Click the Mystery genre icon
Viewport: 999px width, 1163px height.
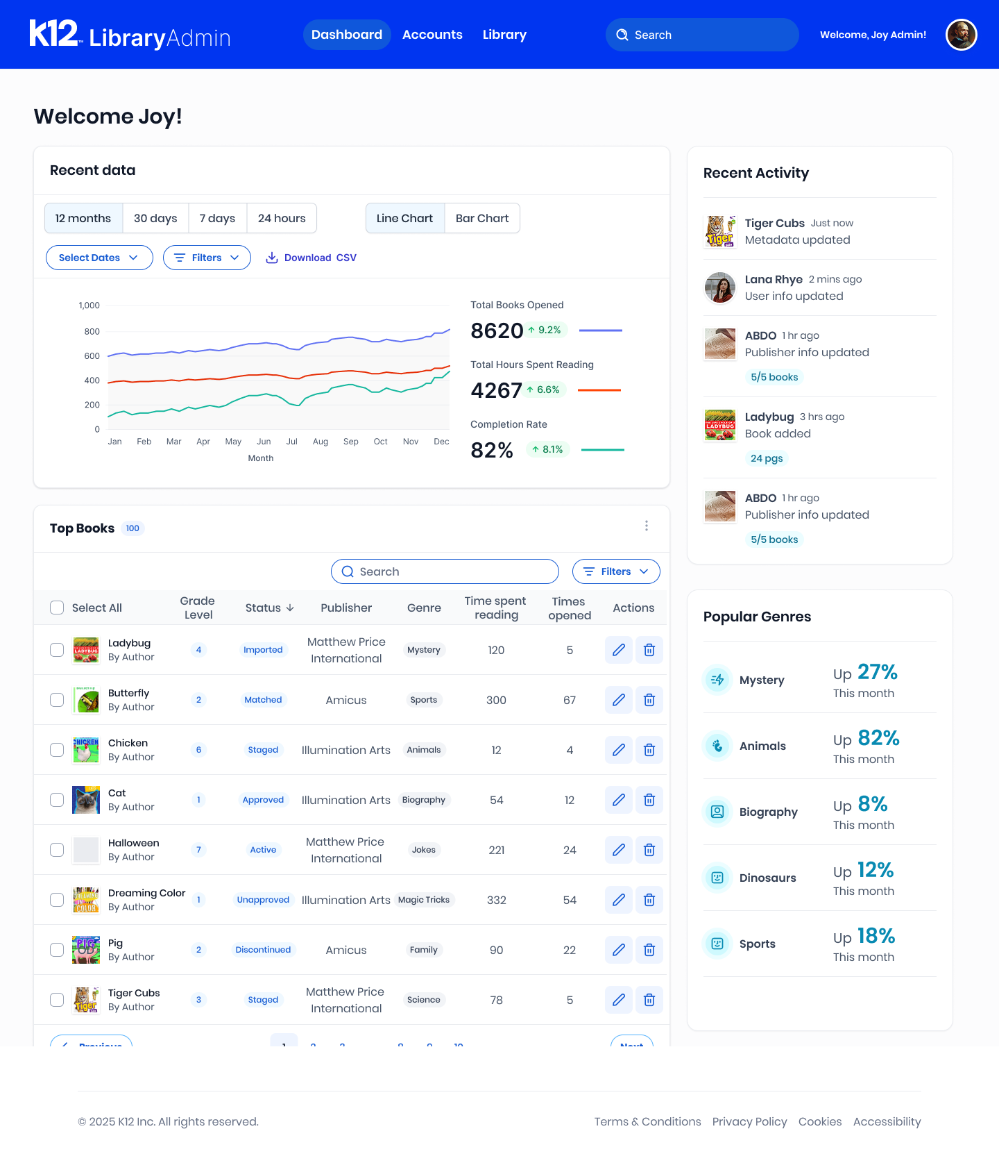tap(717, 680)
